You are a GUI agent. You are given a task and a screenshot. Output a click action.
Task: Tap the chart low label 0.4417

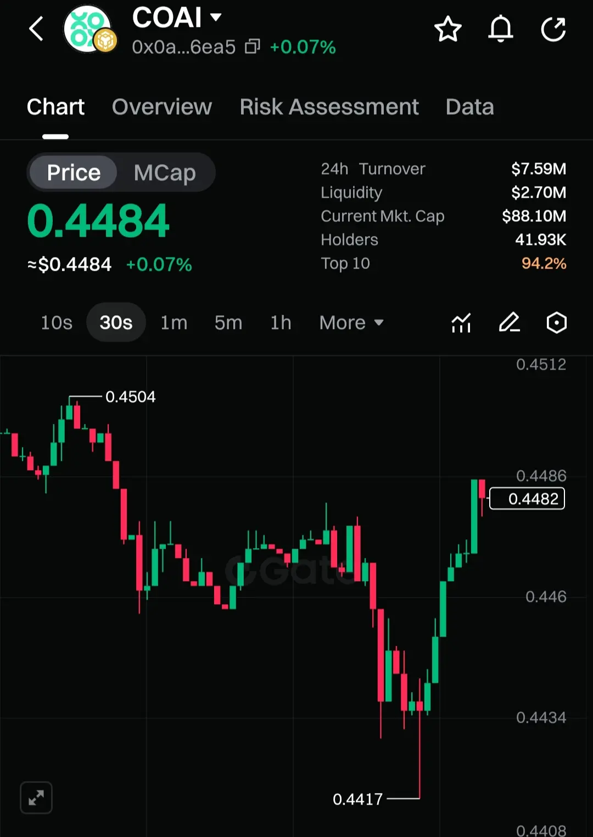pos(357,799)
